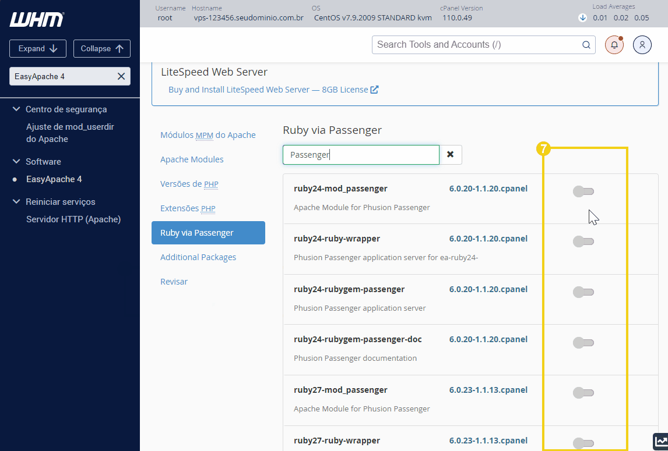
Task: Open the WHM notifications bell
Action: coord(614,44)
